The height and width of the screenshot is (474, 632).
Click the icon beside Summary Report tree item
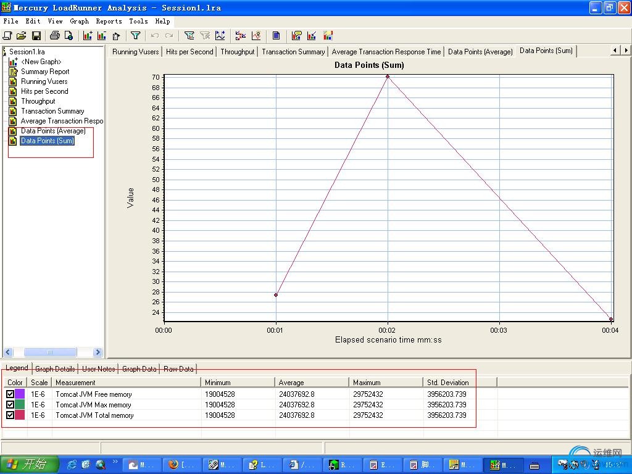(13, 72)
